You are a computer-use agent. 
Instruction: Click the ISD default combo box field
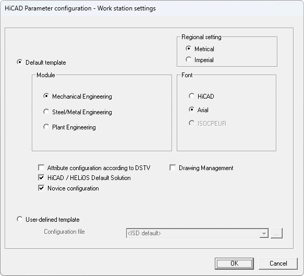198,233
